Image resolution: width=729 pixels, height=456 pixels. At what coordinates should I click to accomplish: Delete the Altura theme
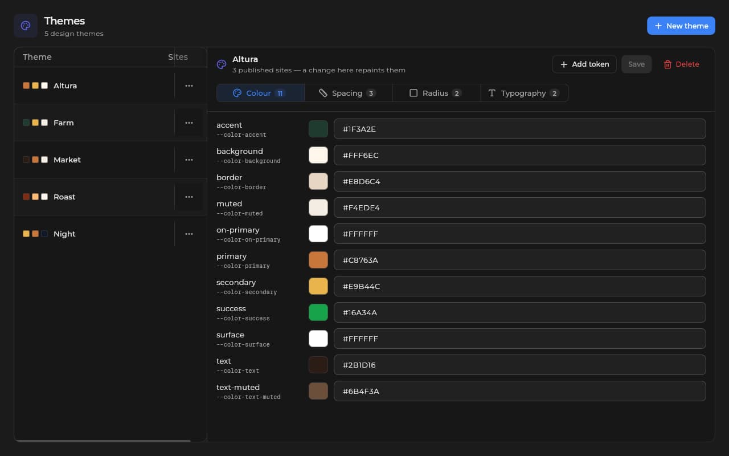click(x=681, y=64)
